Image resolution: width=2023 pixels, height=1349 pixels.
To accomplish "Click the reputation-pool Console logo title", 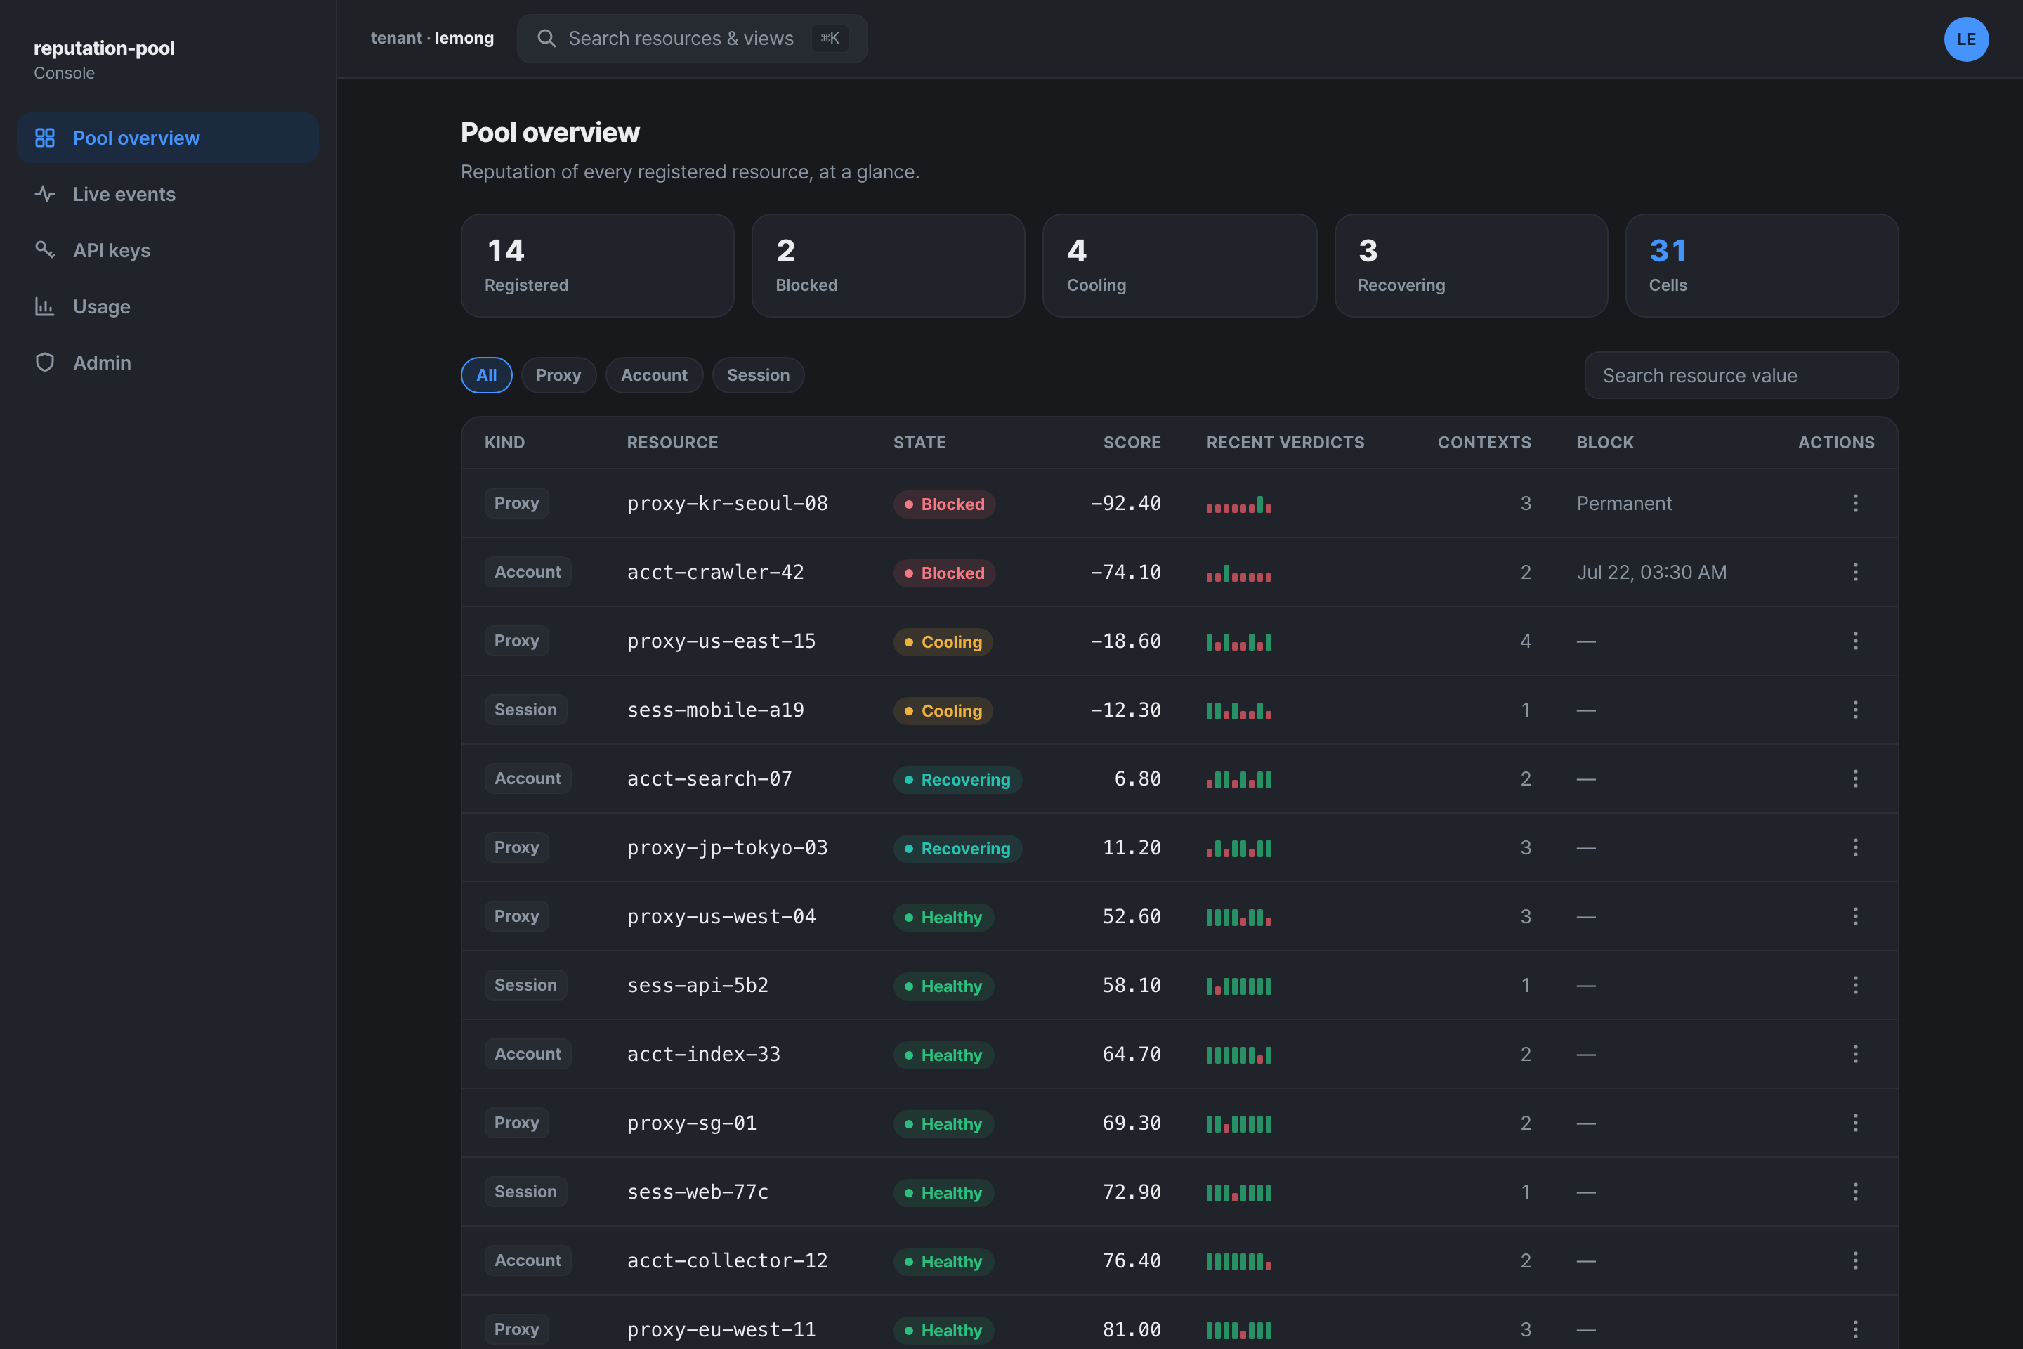I will point(104,59).
